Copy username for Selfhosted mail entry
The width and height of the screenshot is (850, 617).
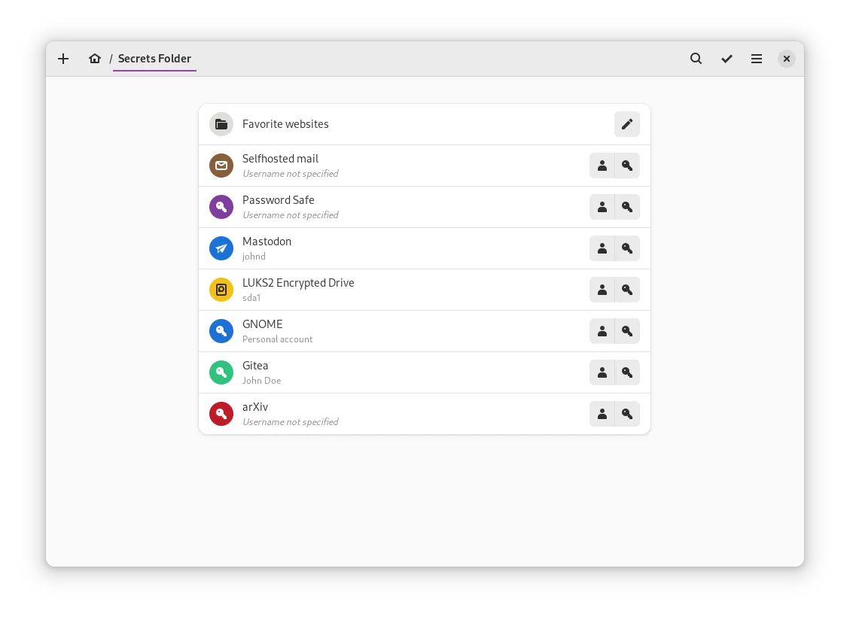click(x=602, y=166)
